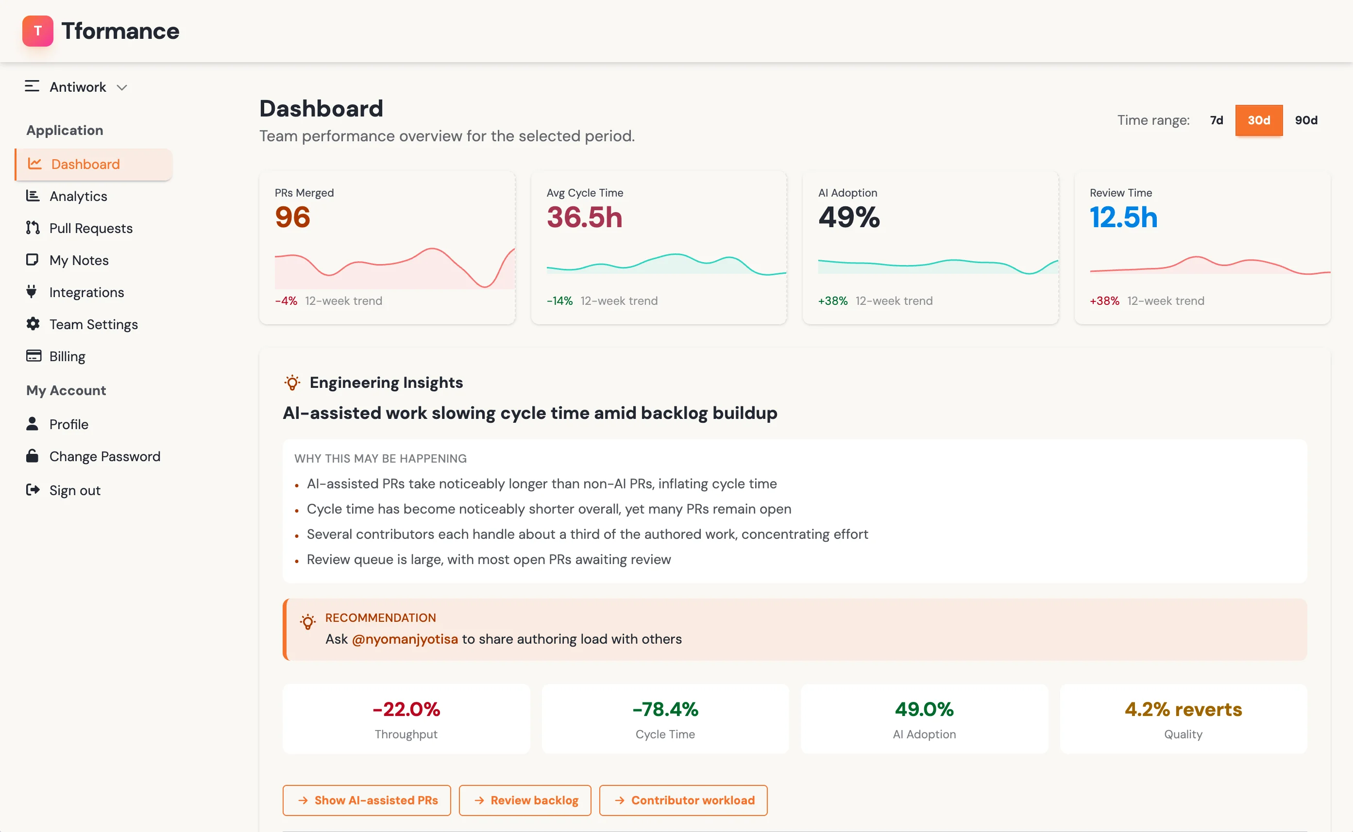Click the 49.0% AI Adoption tile
This screenshot has width=1353, height=832.
924,718
